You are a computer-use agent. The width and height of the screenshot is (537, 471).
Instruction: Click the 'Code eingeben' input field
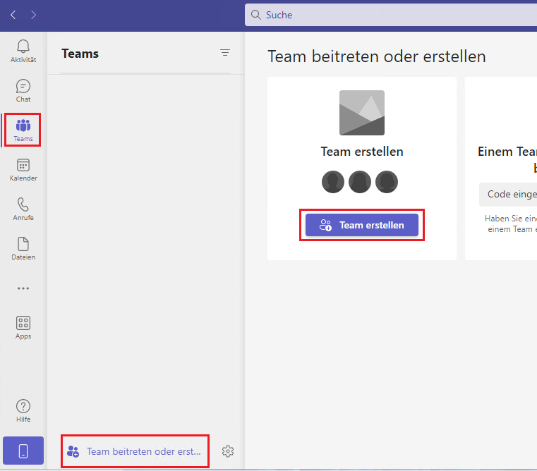[508, 195]
